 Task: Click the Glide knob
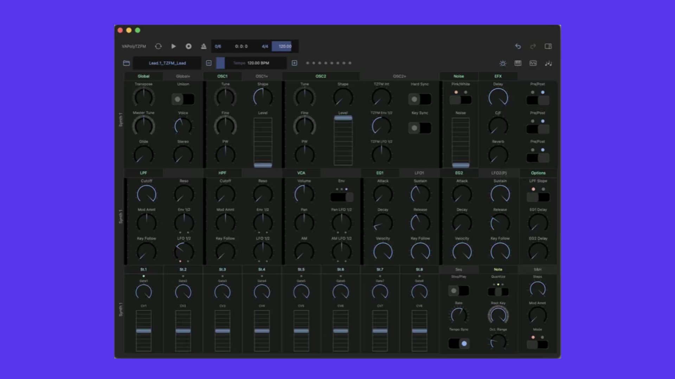143,155
